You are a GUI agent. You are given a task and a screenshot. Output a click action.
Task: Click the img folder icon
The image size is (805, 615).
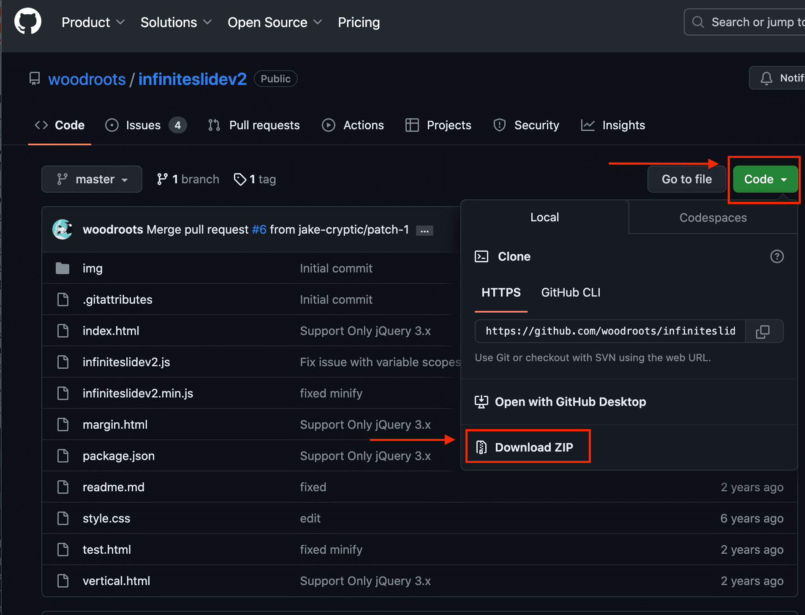(x=63, y=268)
